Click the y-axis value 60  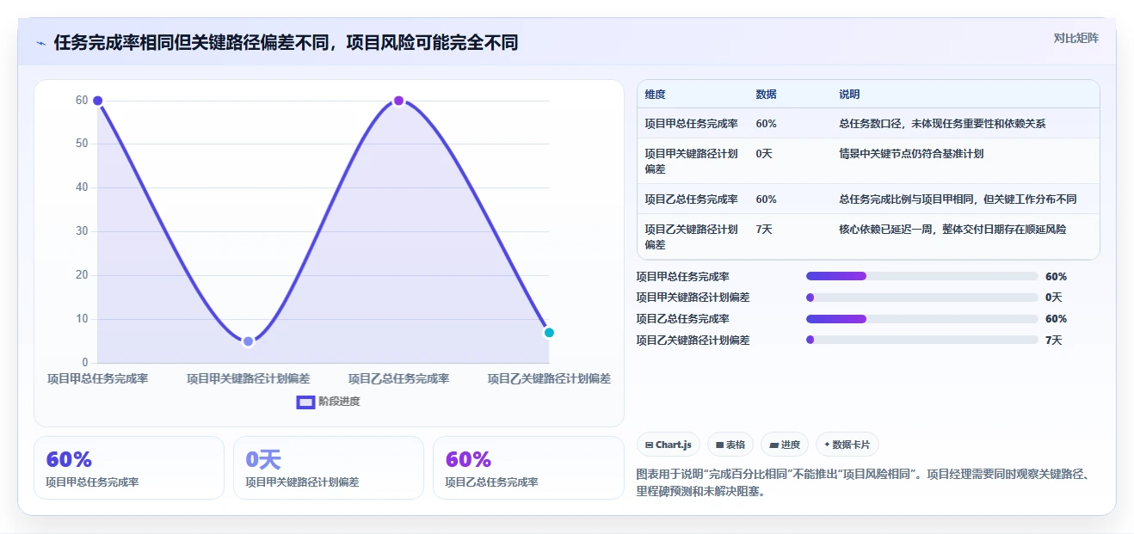(82, 101)
